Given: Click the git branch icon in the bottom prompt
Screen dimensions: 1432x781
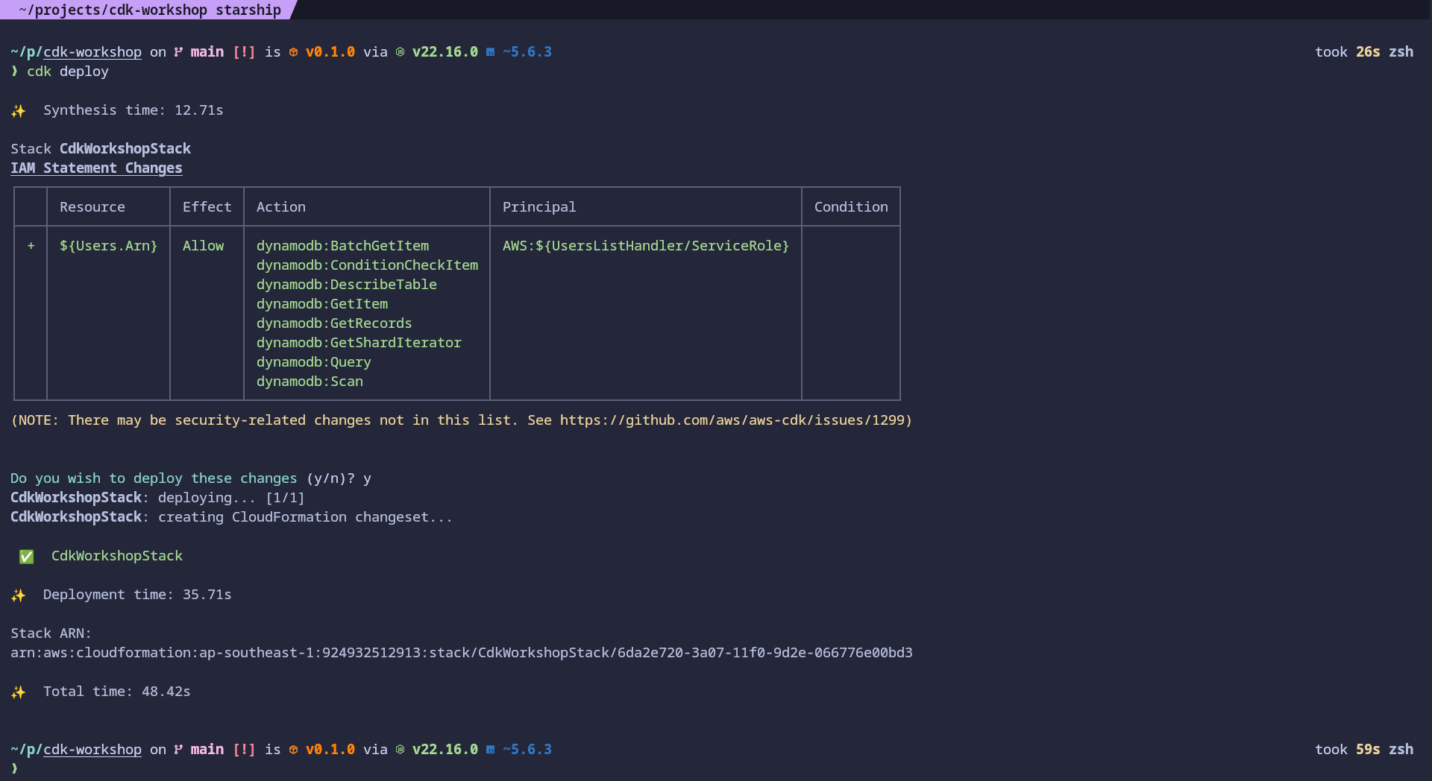Looking at the screenshot, I should pos(178,750).
